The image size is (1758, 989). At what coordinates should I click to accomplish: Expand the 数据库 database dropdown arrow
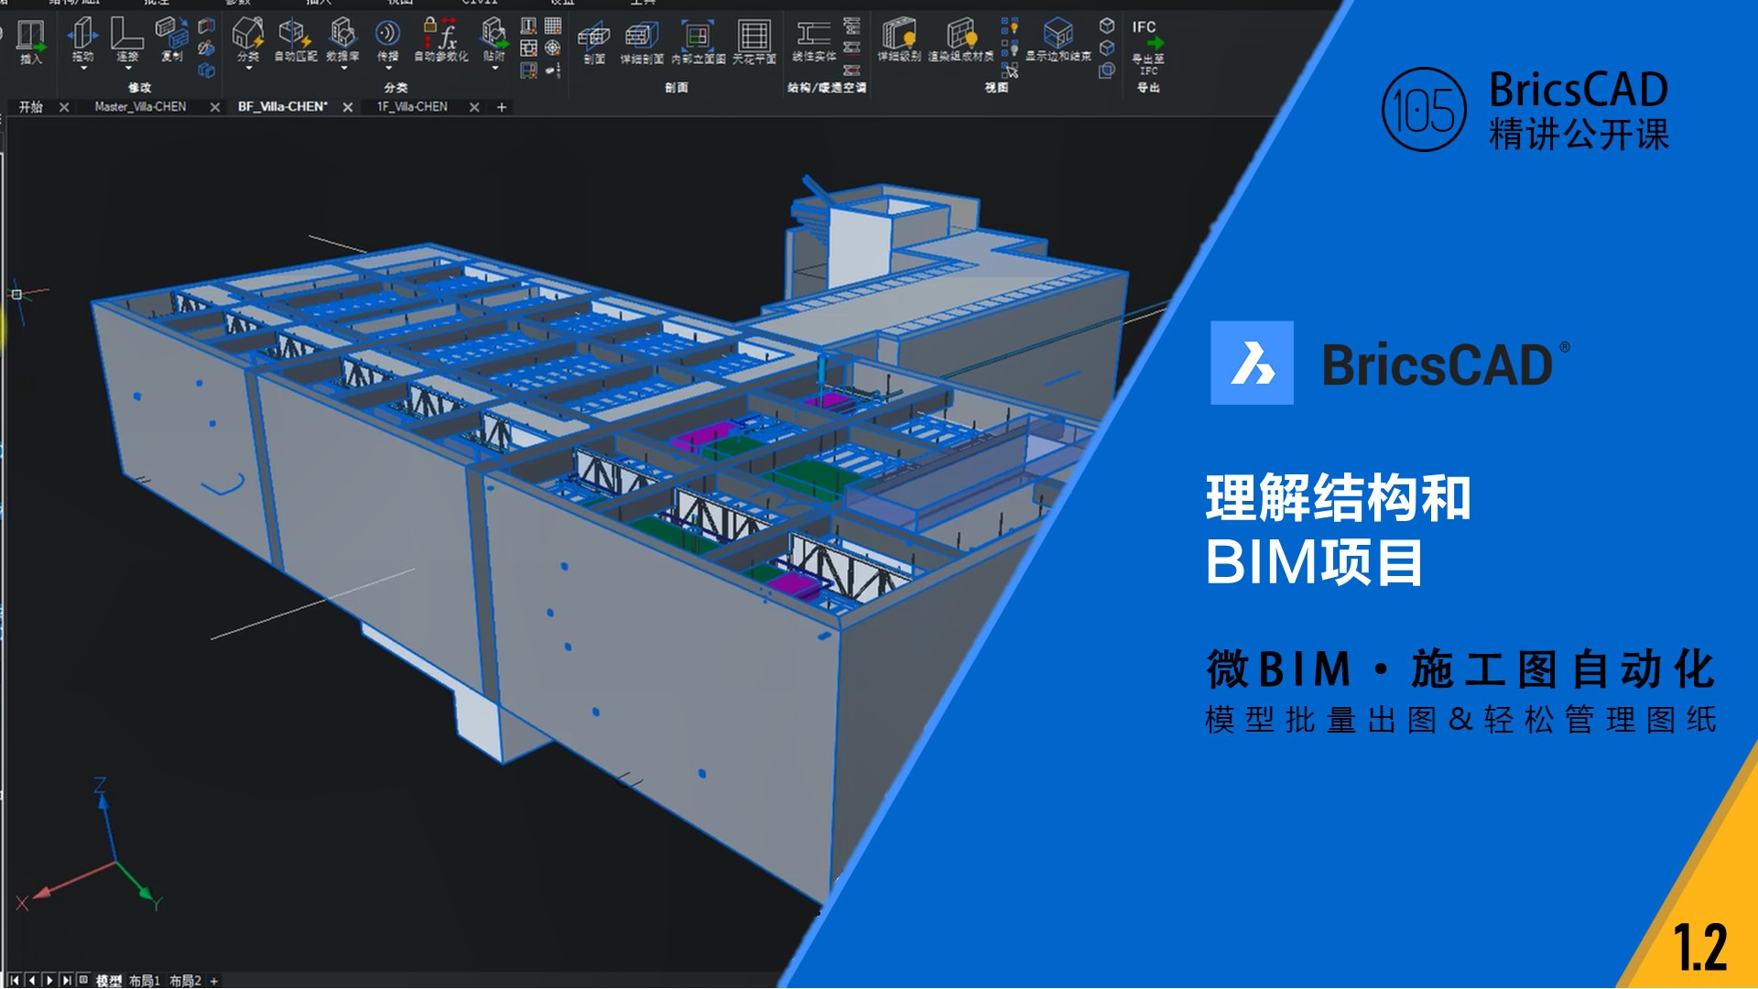343,69
